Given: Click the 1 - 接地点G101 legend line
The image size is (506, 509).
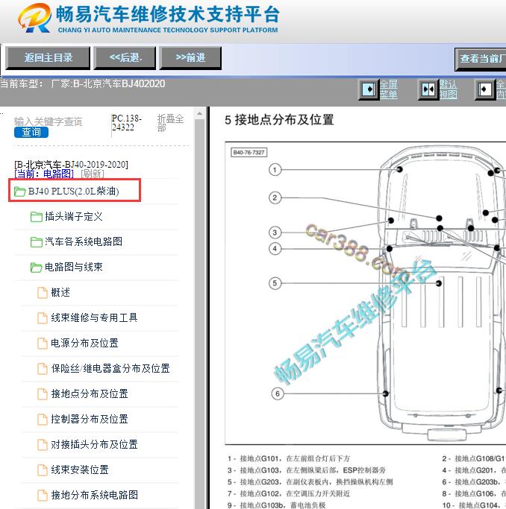Looking at the screenshot, I should (289, 458).
